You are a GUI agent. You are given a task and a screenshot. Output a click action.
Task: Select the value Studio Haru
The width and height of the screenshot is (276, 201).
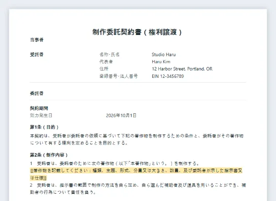click(164, 55)
